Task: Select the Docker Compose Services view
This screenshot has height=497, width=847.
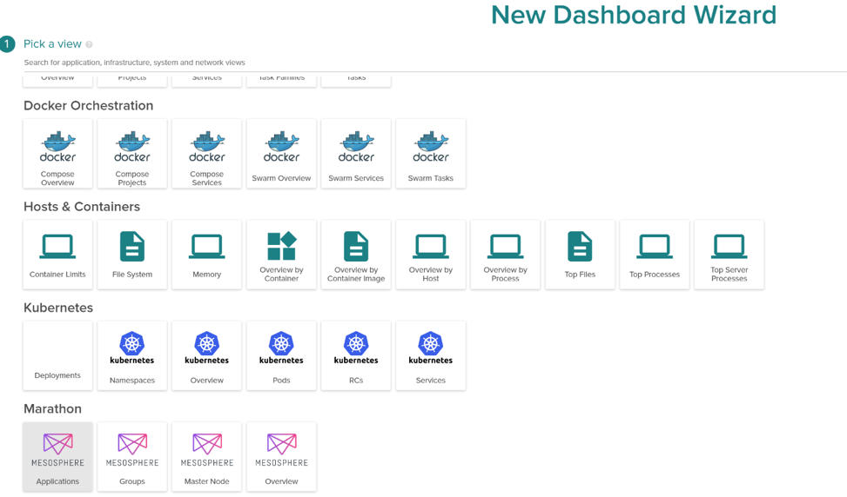Action: (207, 154)
